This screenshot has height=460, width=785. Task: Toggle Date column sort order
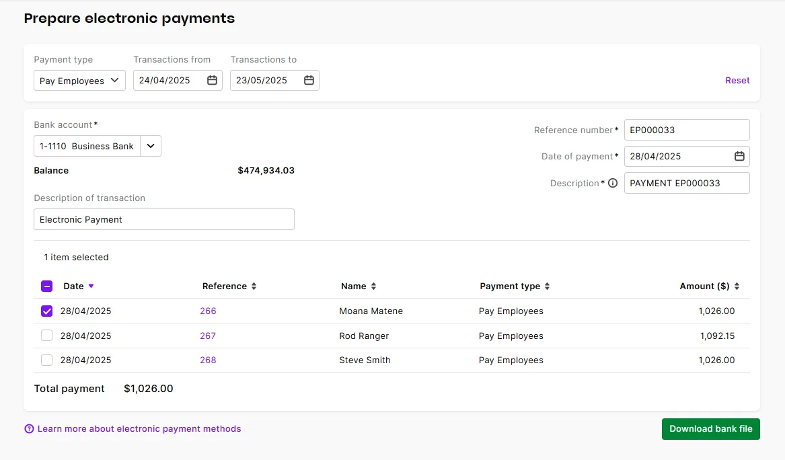pyautogui.click(x=90, y=286)
